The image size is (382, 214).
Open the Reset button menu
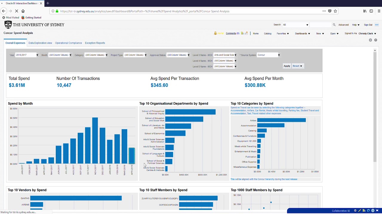click(297, 66)
